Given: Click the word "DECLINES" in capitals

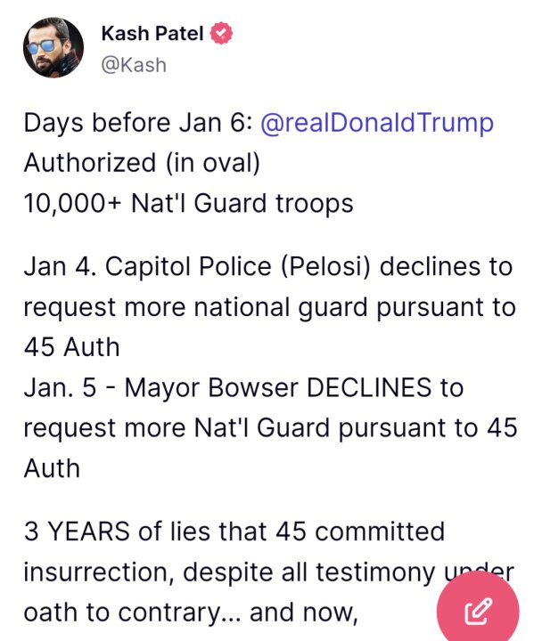Looking at the screenshot, I should tap(369, 387).
